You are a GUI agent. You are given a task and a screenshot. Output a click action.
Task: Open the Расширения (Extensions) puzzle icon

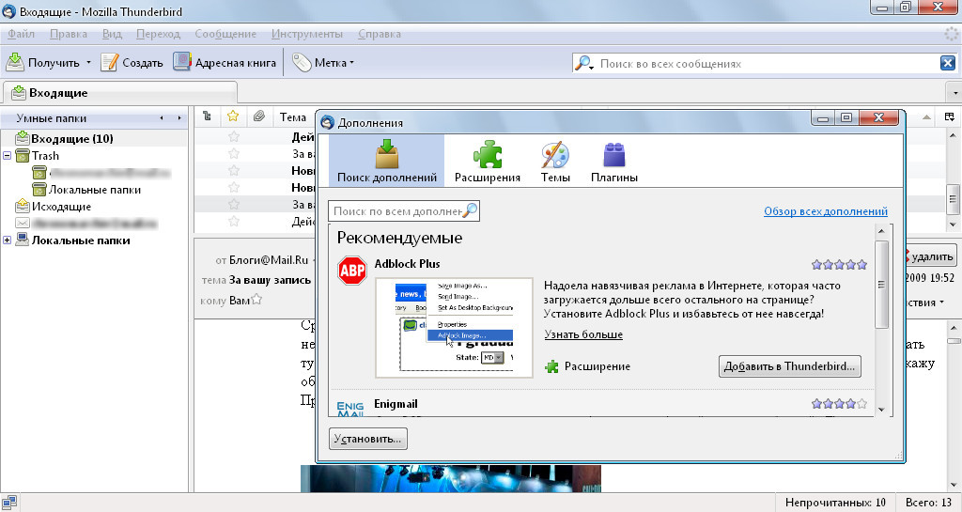click(x=487, y=154)
